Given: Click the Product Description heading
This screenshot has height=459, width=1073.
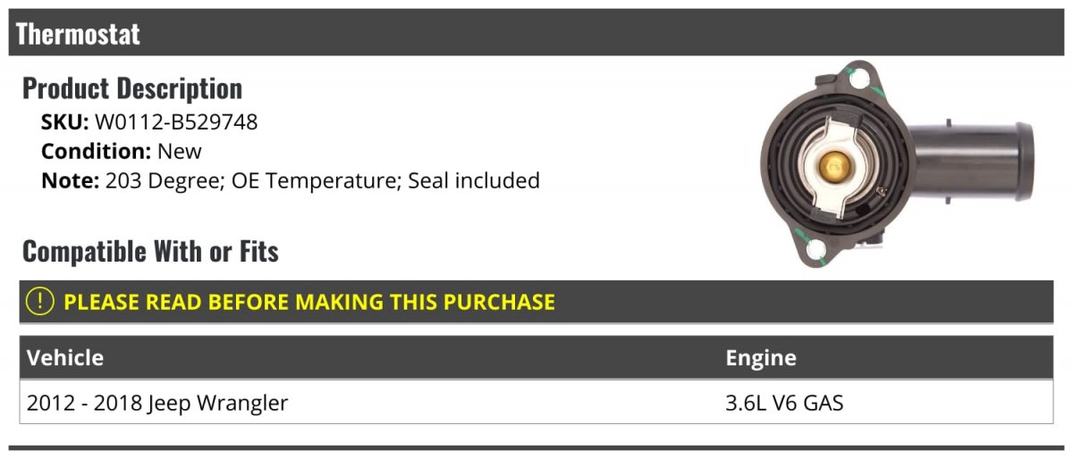Looking at the screenshot, I should [132, 88].
